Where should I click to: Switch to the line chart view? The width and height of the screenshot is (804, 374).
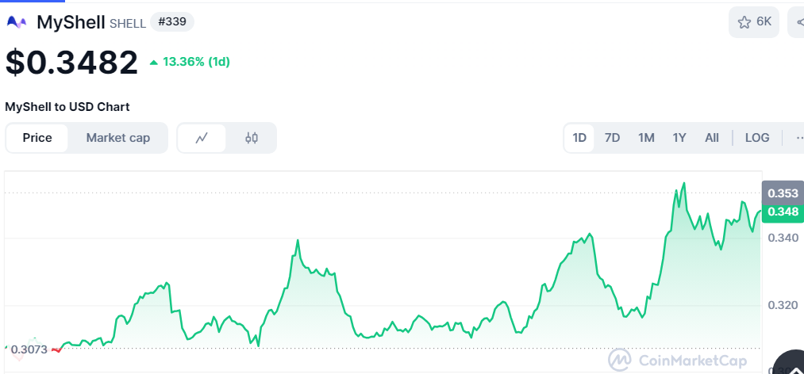click(x=202, y=138)
